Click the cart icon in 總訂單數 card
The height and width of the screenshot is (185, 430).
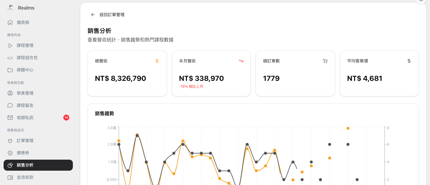[325, 61]
